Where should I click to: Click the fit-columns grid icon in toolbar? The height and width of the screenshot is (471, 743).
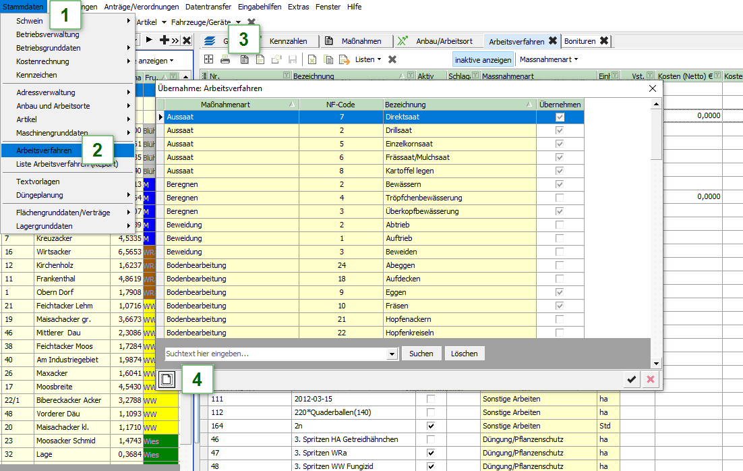pos(209,59)
